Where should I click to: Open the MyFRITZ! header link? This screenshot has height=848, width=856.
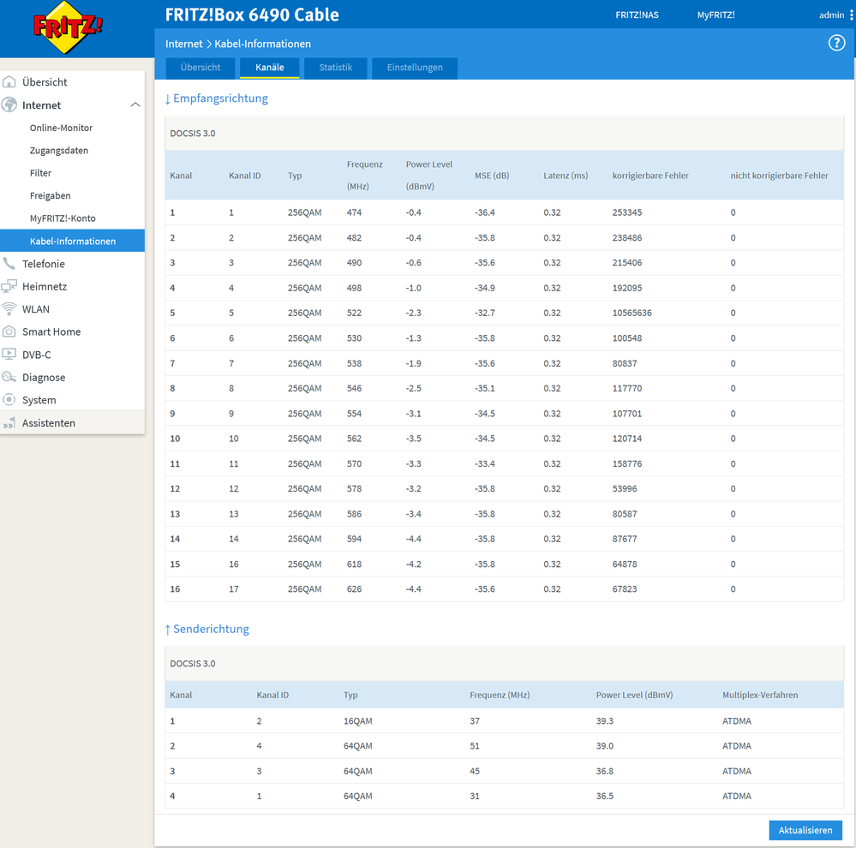[x=715, y=15]
